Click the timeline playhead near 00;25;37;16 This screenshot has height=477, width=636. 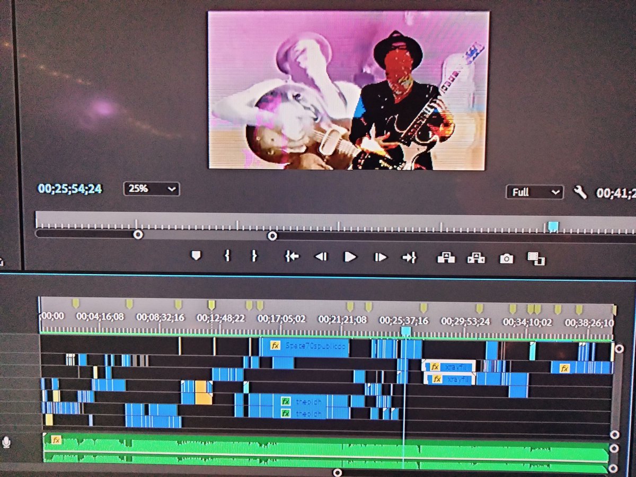pyautogui.click(x=406, y=331)
